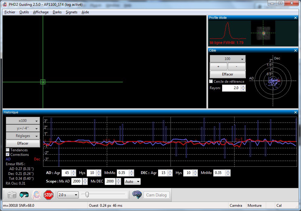The width and height of the screenshot is (301, 211).
Task: Decrease AD Hys with down arrow
Action: pos(99,175)
